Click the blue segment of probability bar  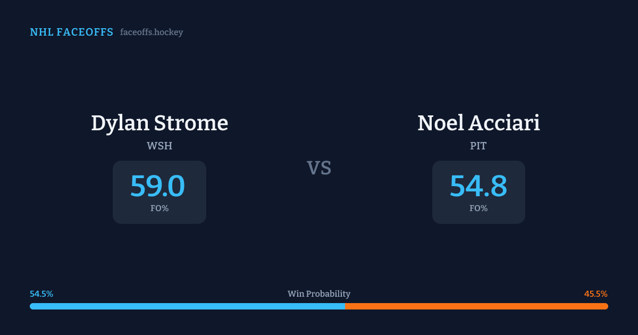[x=186, y=306]
